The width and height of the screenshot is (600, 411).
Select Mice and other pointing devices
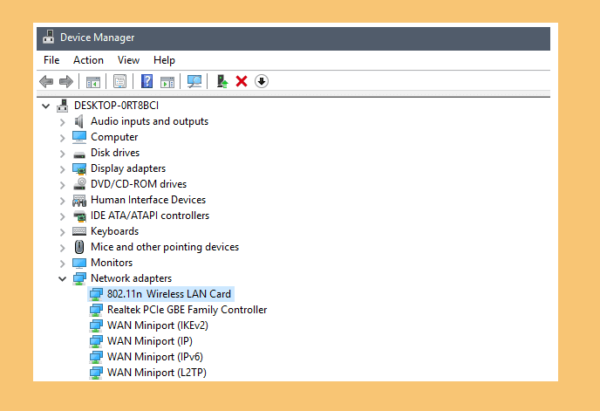pyautogui.click(x=164, y=247)
